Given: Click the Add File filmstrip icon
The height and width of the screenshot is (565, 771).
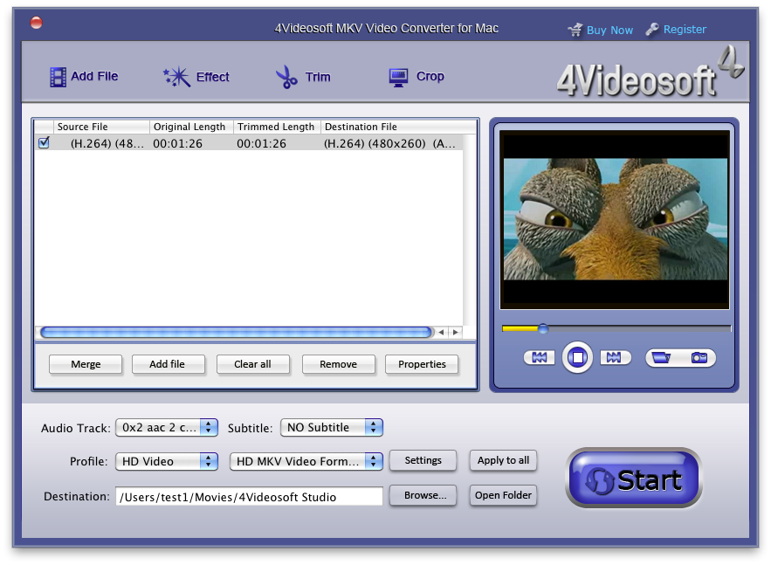Looking at the screenshot, I should tap(58, 77).
